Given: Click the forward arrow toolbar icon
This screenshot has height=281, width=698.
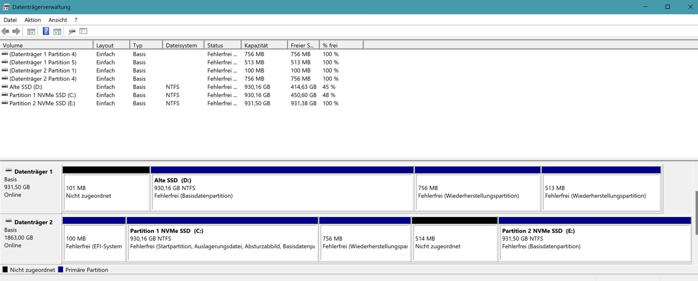Looking at the screenshot, I should coord(16,31).
